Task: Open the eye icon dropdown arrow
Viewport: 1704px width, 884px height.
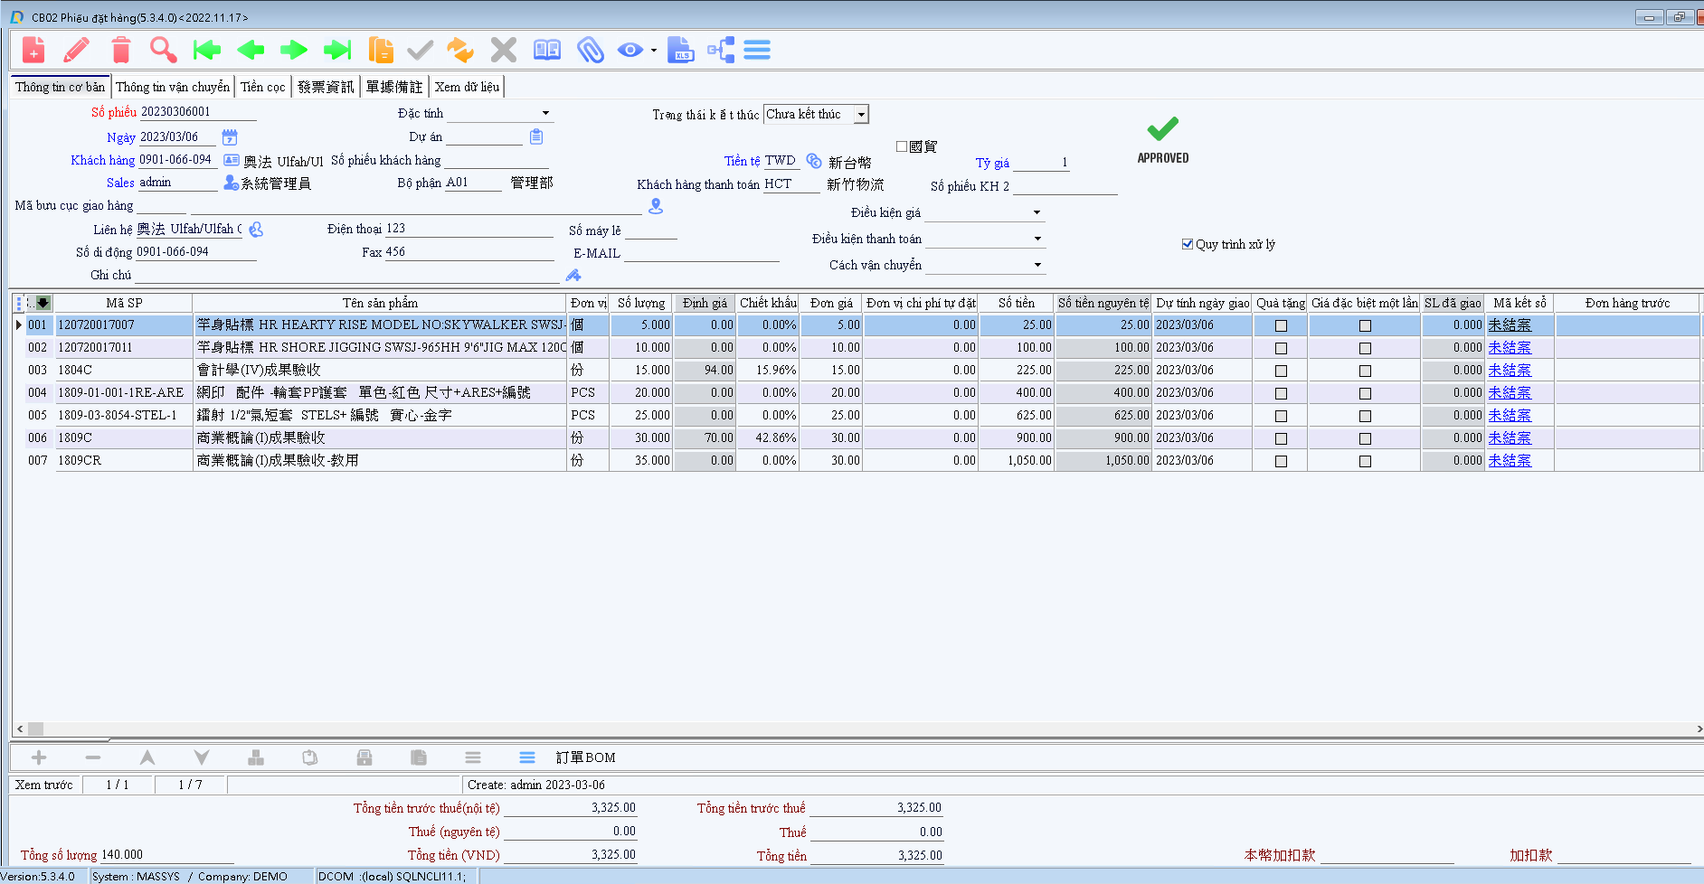Action: point(654,51)
